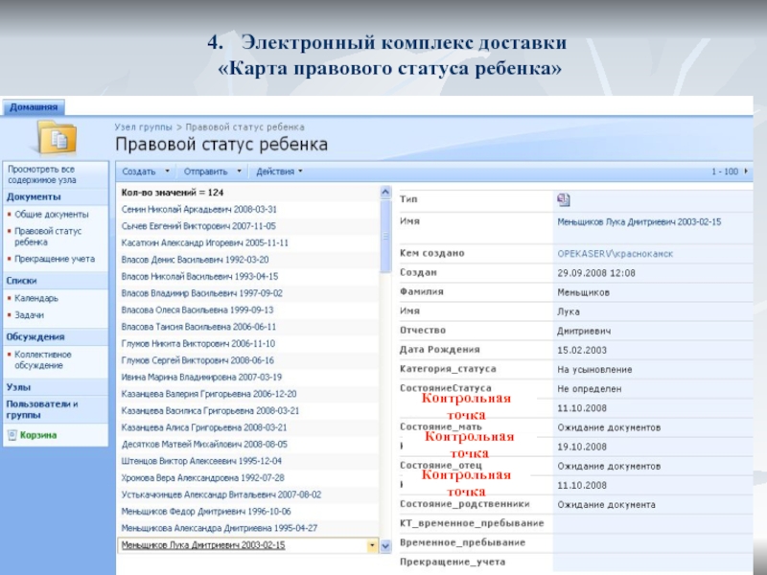Open the Создать dropdown menu
This screenshot has width=767, height=575.
146,172
